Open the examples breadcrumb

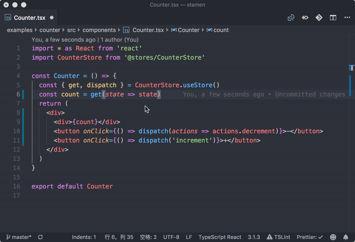point(20,30)
